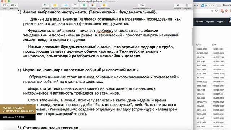
Task: Click the Diagram (Диаграмма) toolbar icon
Action: tap(65, 5)
